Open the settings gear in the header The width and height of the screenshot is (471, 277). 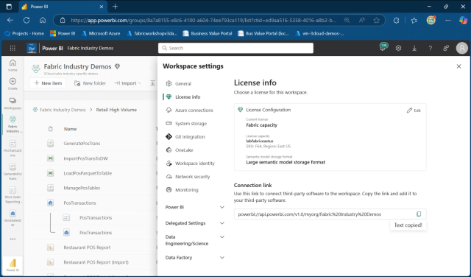[398, 48]
